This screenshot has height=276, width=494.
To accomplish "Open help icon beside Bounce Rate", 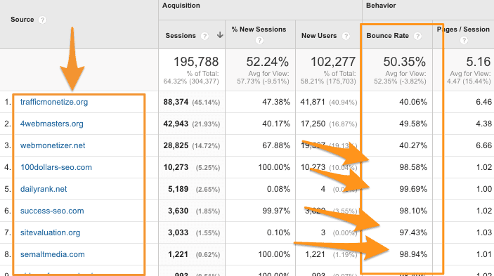I will (418, 36).
